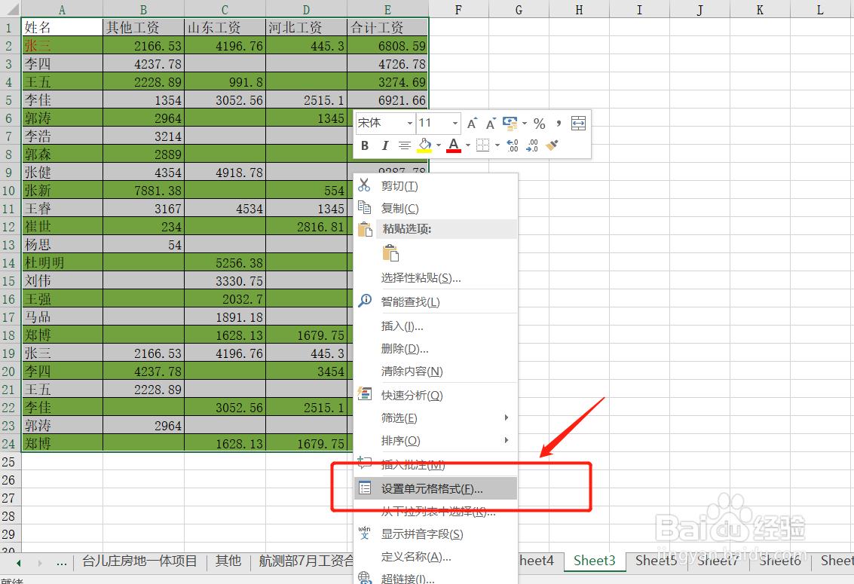
Task: Open 选择性粘贴(S)... dialog
Action: [x=435, y=278]
